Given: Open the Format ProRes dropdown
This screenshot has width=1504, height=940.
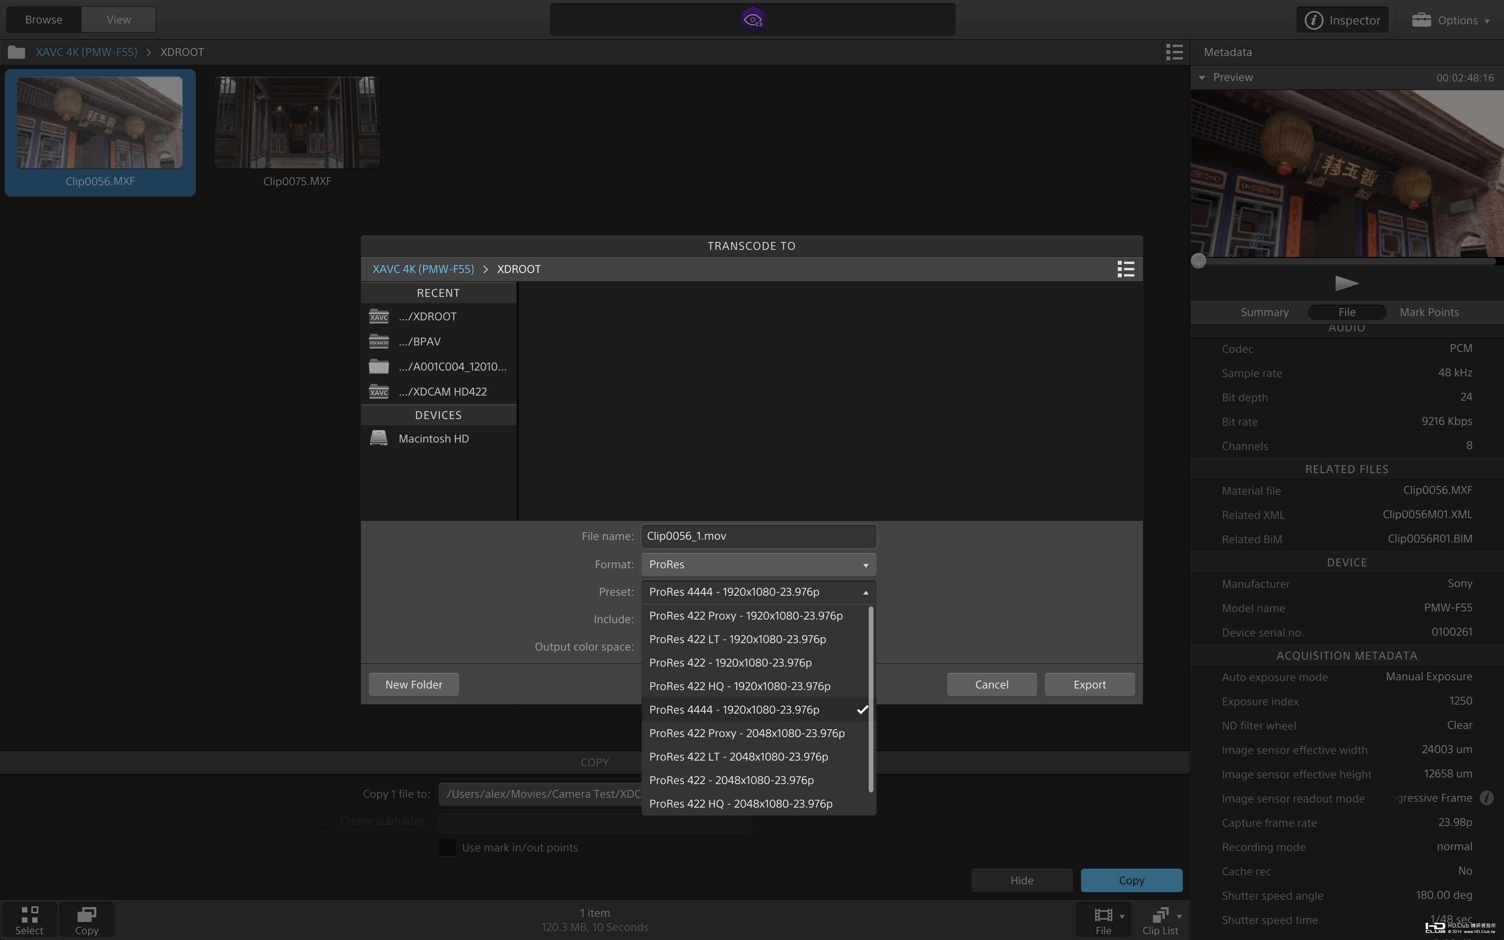Looking at the screenshot, I should tap(758, 564).
